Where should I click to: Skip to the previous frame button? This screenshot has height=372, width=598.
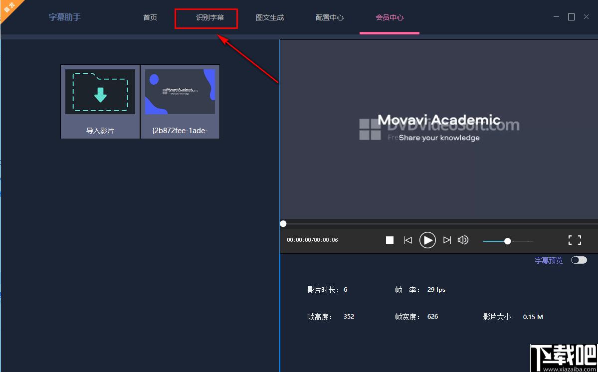(x=408, y=240)
